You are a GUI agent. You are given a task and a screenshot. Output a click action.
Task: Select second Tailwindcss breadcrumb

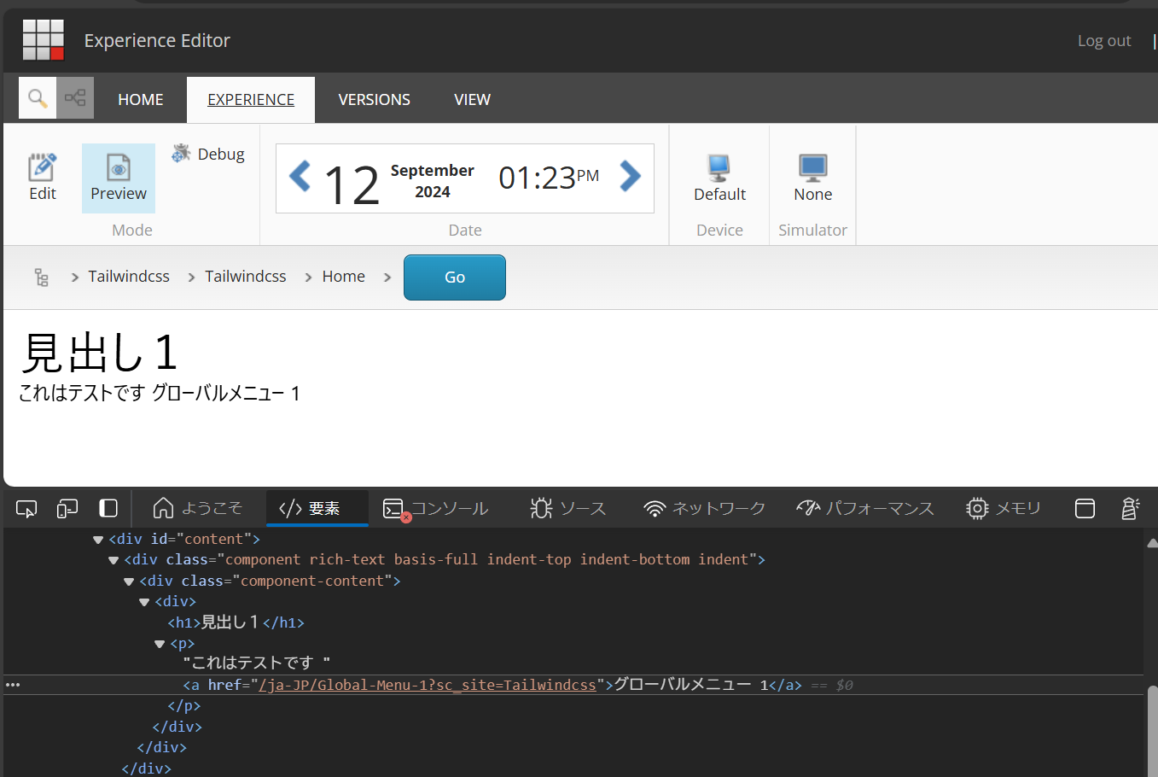click(x=246, y=277)
